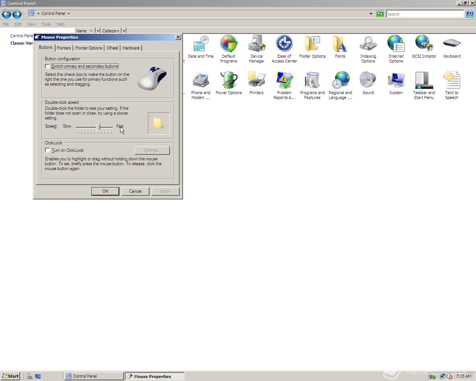Open the View menu
This screenshot has width=476, height=381.
tap(31, 24)
